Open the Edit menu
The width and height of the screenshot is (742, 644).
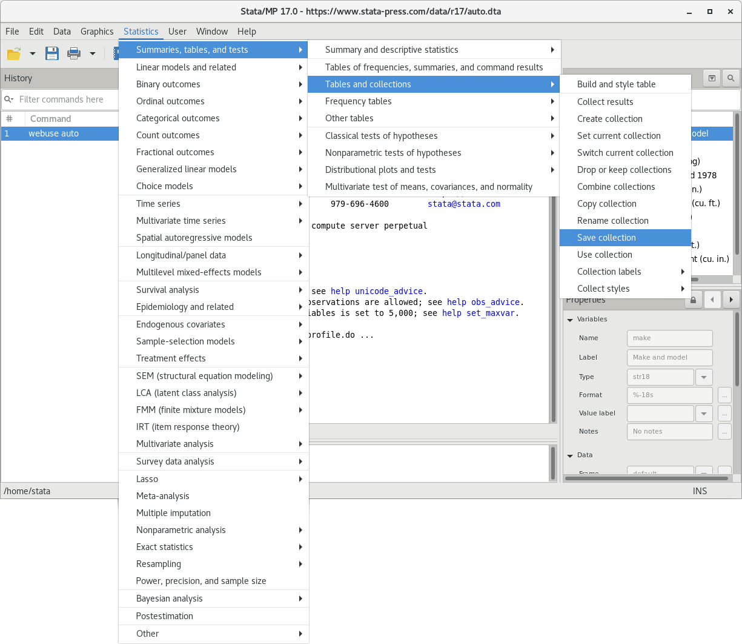pyautogui.click(x=36, y=32)
